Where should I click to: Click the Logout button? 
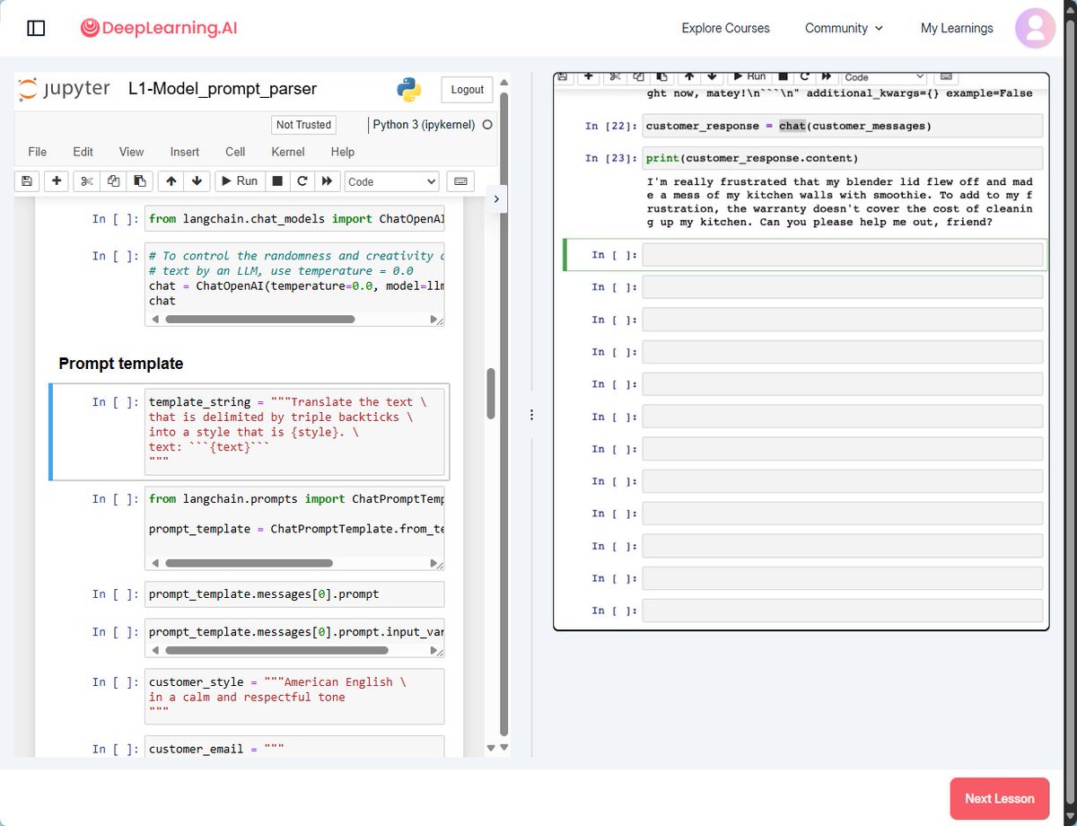point(468,90)
